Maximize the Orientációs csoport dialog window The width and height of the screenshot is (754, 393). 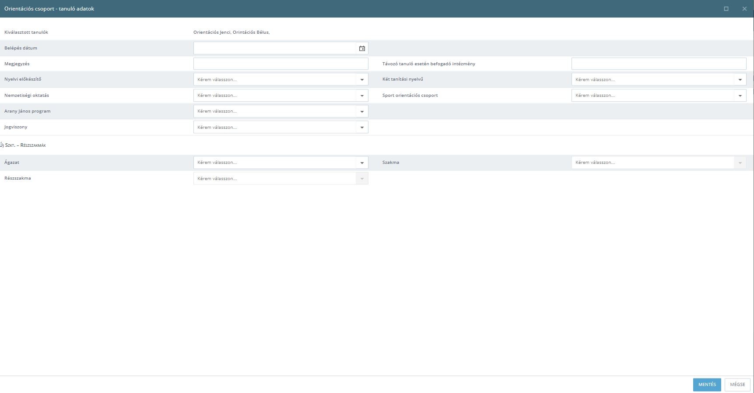point(726,9)
